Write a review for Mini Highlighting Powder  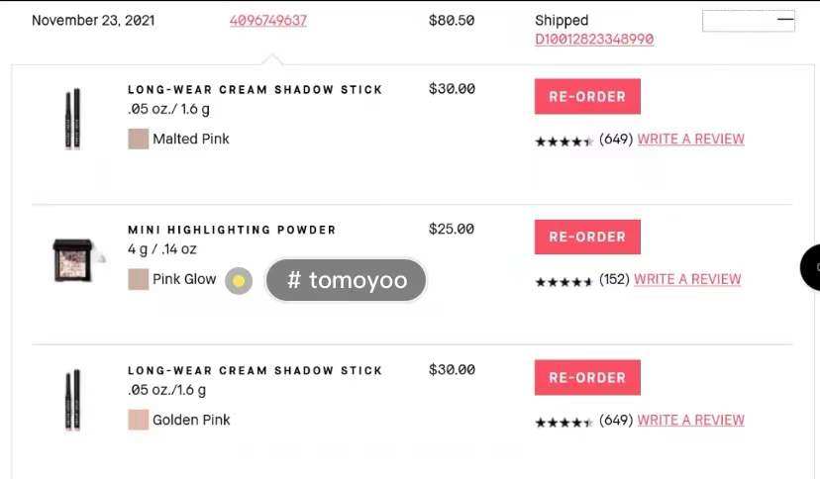(687, 280)
